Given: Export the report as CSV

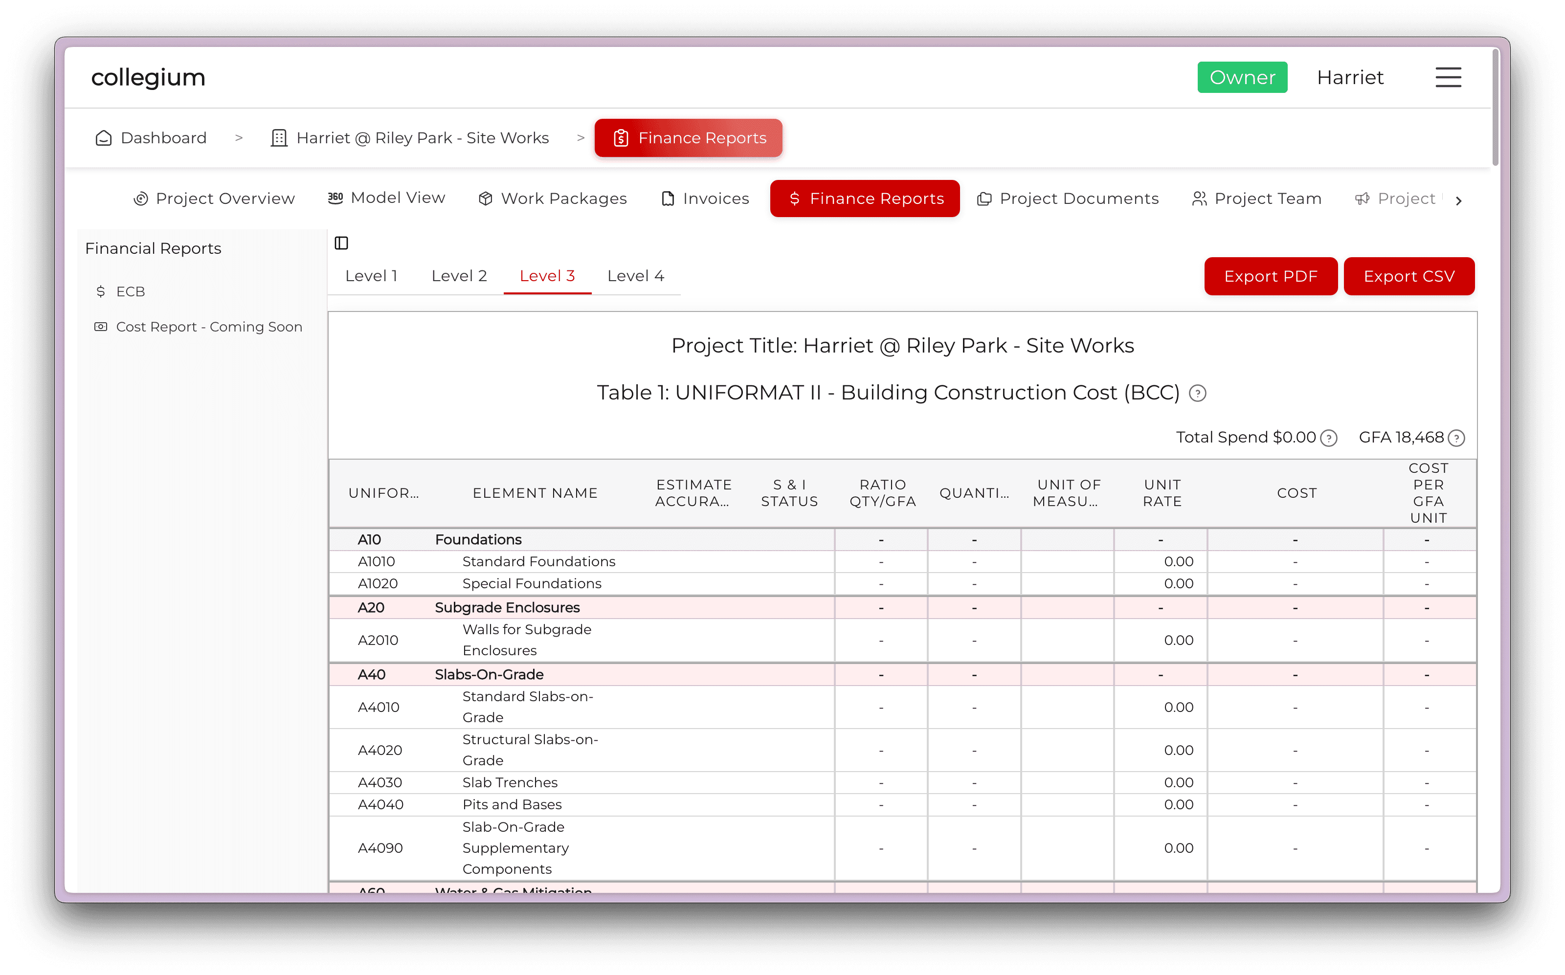Looking at the screenshot, I should [x=1408, y=276].
